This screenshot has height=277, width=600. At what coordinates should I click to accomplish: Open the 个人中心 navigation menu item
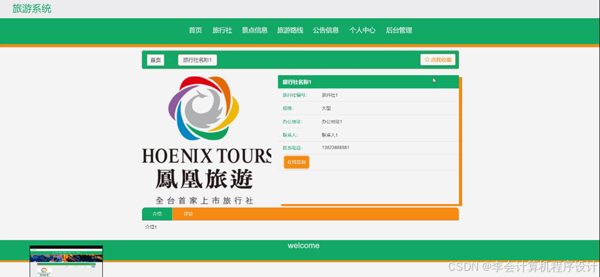(x=362, y=30)
